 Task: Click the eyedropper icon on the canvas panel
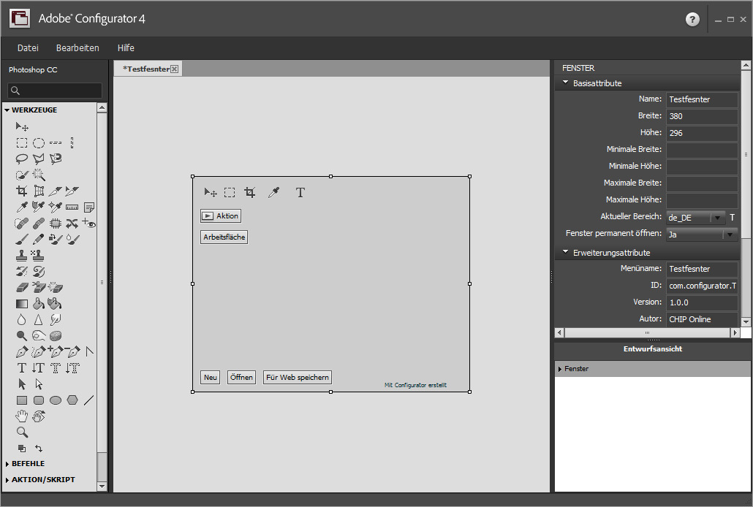pos(273,193)
